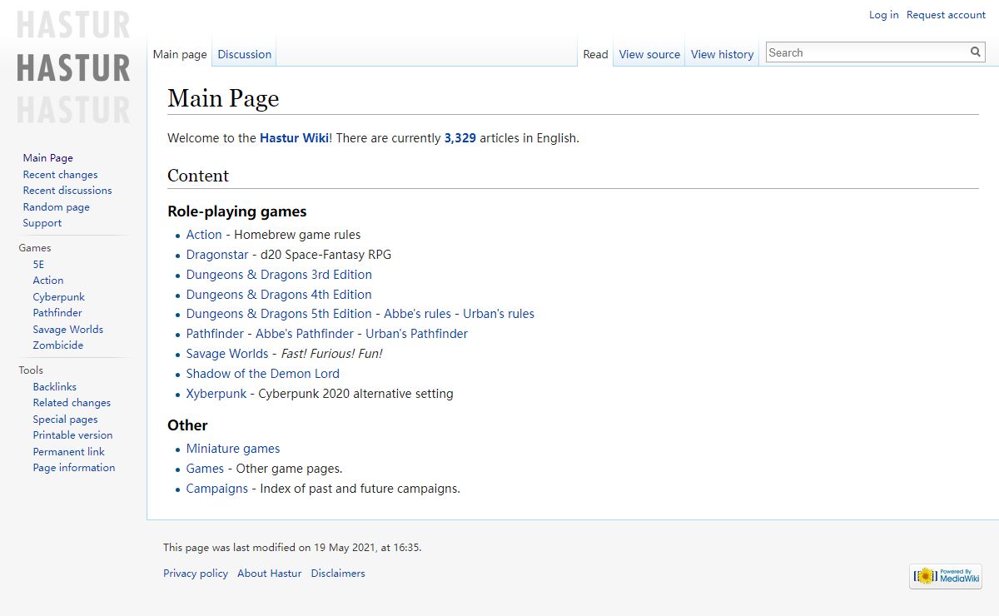Open the Xyberpunk article
999x616 pixels.
coord(216,394)
